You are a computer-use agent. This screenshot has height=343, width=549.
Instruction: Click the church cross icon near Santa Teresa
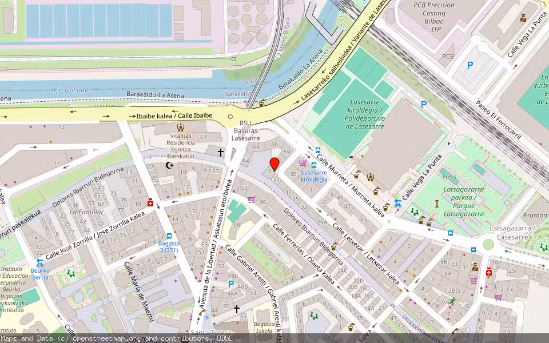click(x=237, y=309)
